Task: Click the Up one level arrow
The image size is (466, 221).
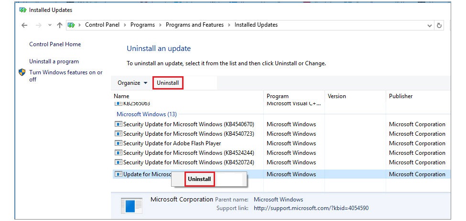Action: [x=60, y=25]
